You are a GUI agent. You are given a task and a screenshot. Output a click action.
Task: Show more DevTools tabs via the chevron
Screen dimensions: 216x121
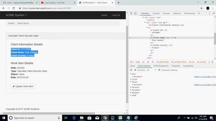point(199,13)
